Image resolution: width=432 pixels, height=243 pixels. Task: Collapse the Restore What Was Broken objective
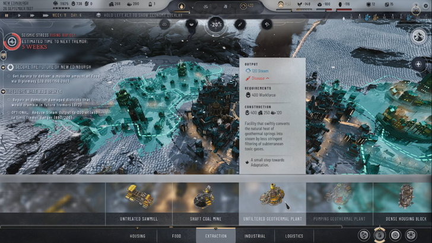(x=4, y=92)
